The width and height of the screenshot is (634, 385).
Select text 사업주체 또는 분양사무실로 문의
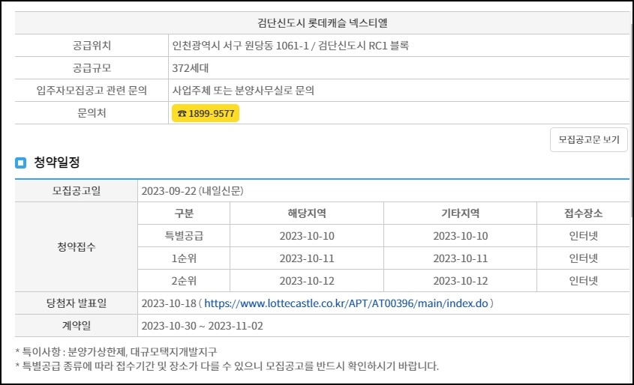click(243, 91)
